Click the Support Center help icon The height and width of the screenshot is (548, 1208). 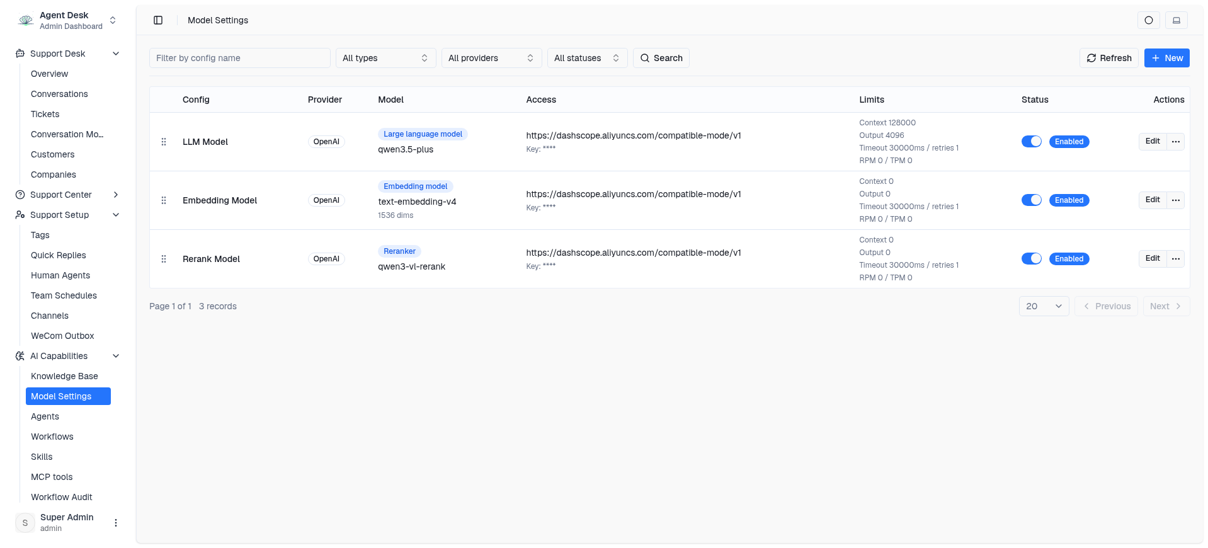pyautogui.click(x=20, y=195)
